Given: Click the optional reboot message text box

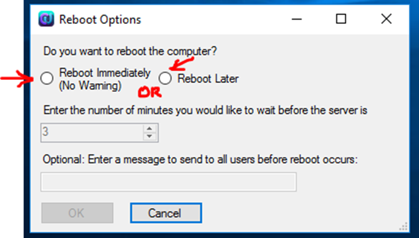Looking at the screenshot, I should click(168, 182).
